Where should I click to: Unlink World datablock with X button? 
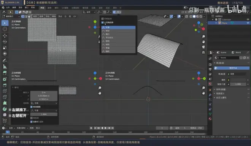(x=248, y=58)
